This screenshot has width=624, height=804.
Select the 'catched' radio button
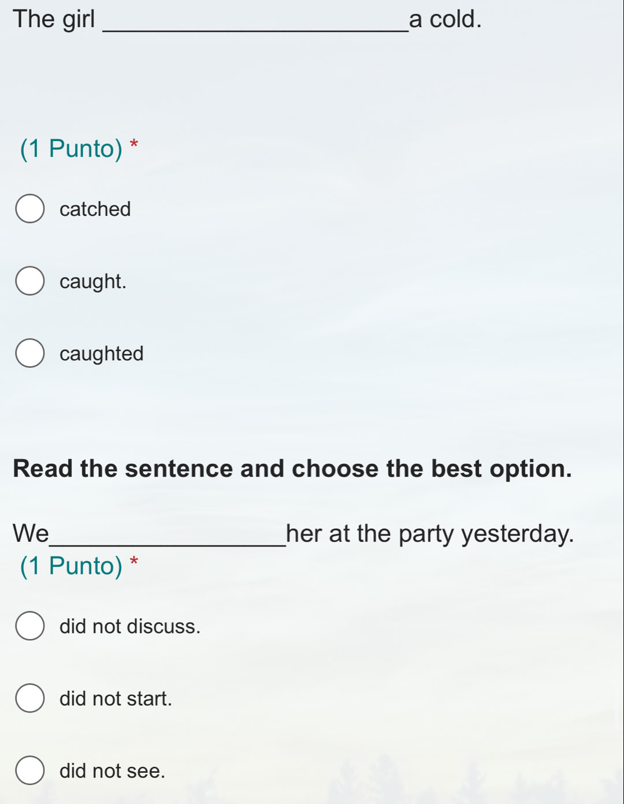[30, 209]
